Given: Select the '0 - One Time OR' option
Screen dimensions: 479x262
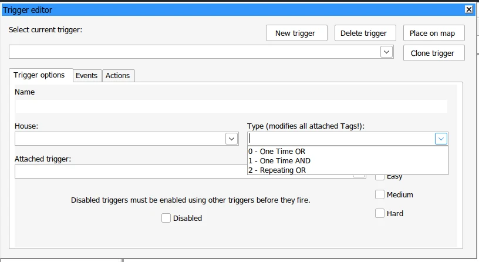Looking at the screenshot, I should [x=276, y=151].
